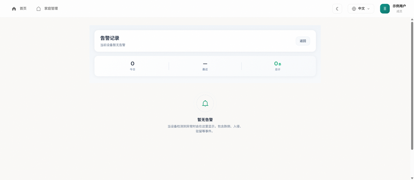Image resolution: width=414 pixels, height=180 pixels.
Task: Click the green bell empty-state icon
Action: (205, 103)
